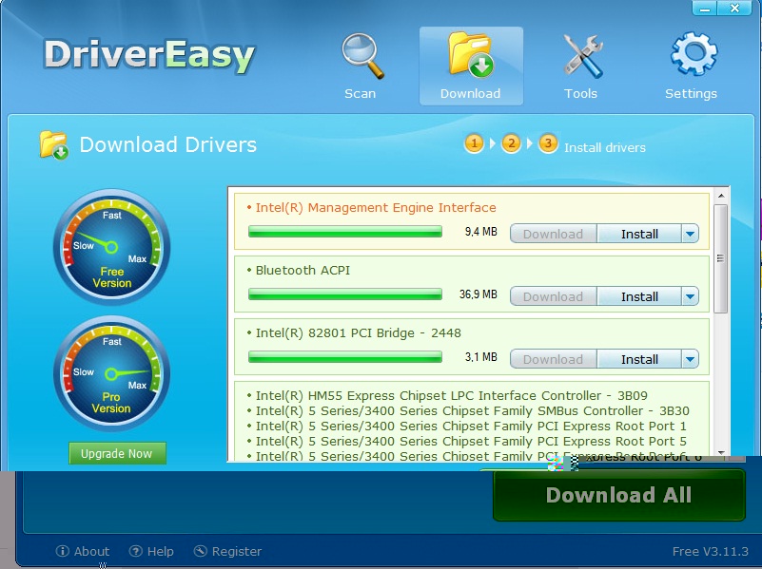Switch to the Download tab label
Screen dimensions: 762x569
(x=470, y=94)
